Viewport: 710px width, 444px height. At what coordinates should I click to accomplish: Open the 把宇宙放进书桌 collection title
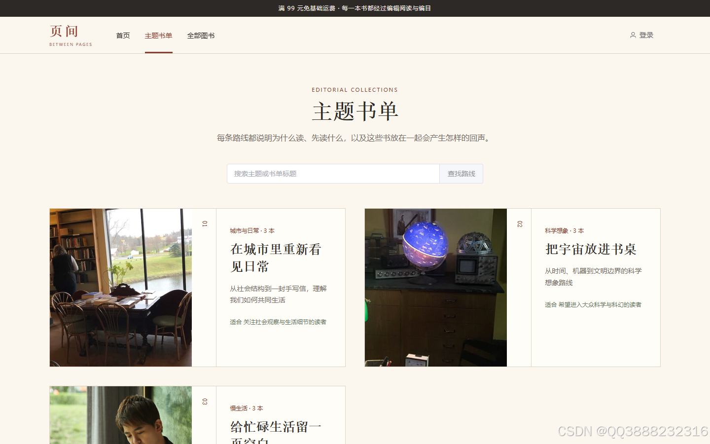591,249
